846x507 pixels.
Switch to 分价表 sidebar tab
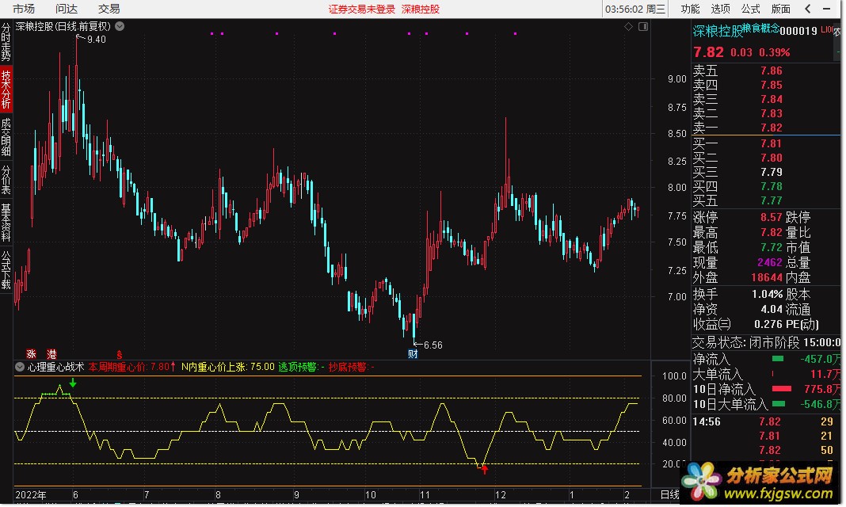click(6, 180)
